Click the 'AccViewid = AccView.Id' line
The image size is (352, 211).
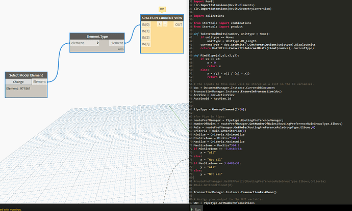point(212,99)
